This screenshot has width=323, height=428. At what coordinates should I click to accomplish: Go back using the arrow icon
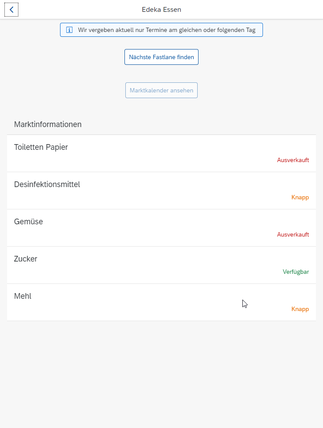point(11,10)
